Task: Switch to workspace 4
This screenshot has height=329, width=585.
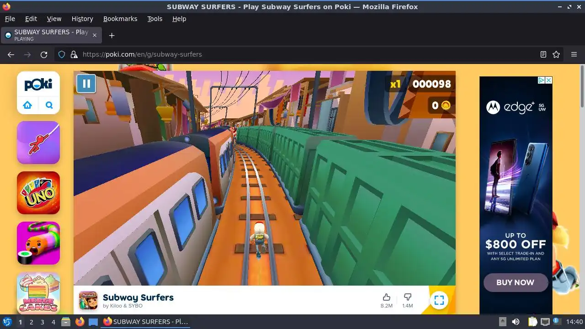Action: click(x=53, y=322)
